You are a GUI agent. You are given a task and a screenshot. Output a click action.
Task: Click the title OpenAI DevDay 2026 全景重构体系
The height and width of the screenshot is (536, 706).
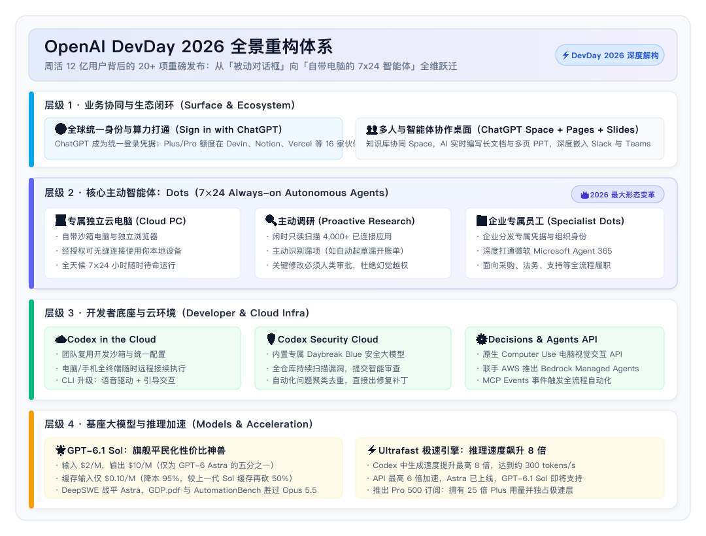click(x=188, y=46)
